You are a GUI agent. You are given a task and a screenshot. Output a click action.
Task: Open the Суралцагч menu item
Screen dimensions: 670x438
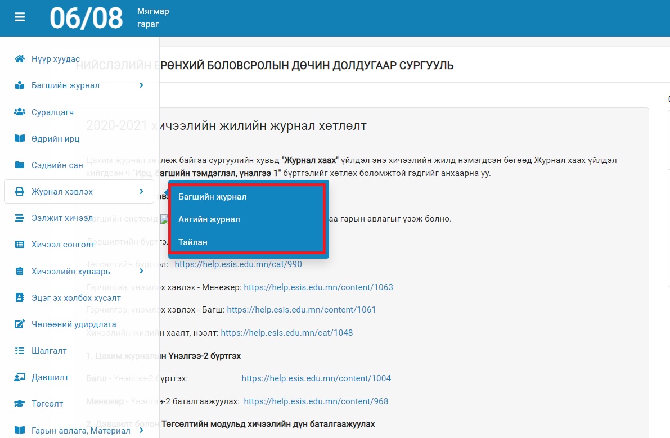(x=52, y=112)
